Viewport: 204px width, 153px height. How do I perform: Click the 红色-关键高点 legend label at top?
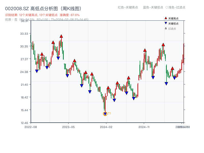pos(128,7)
